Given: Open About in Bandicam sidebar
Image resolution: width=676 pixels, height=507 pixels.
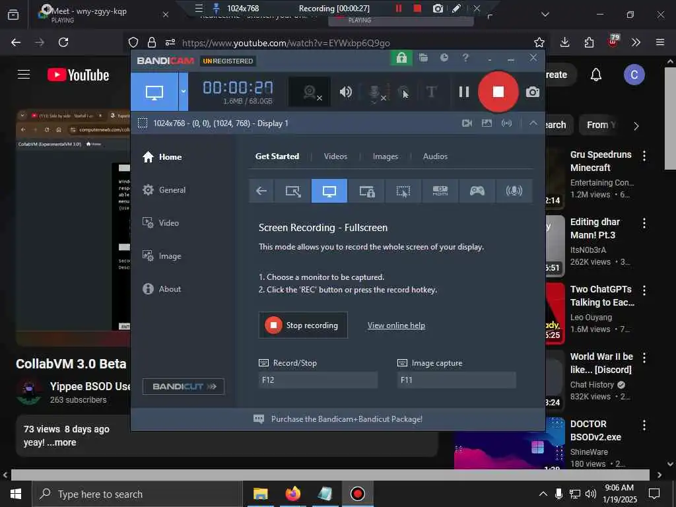Looking at the screenshot, I should (162, 289).
